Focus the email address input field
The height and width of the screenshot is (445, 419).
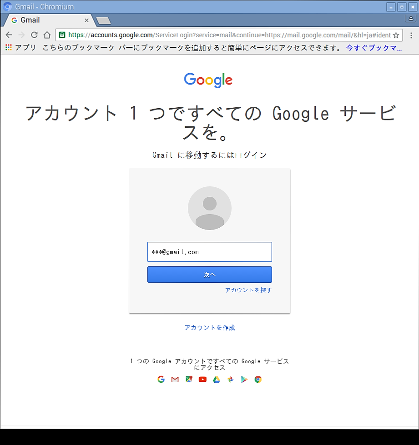(210, 252)
